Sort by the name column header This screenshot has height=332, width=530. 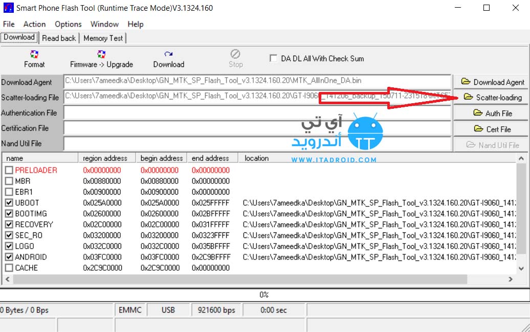tap(40, 158)
